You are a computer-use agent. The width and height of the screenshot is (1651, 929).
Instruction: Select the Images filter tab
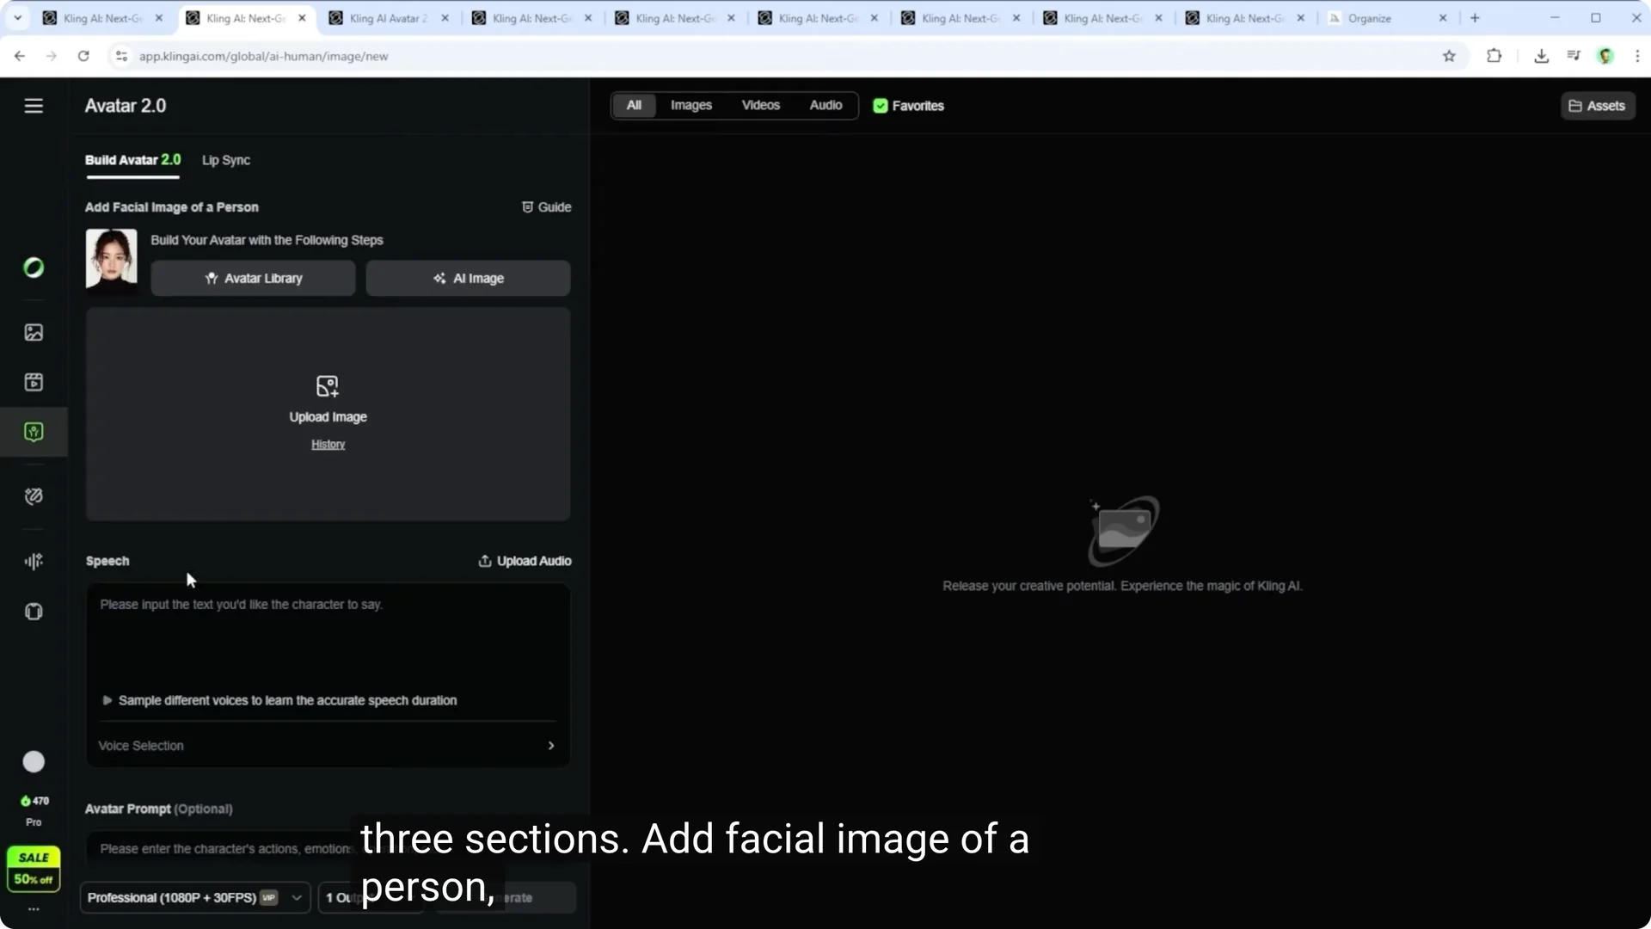click(x=691, y=105)
